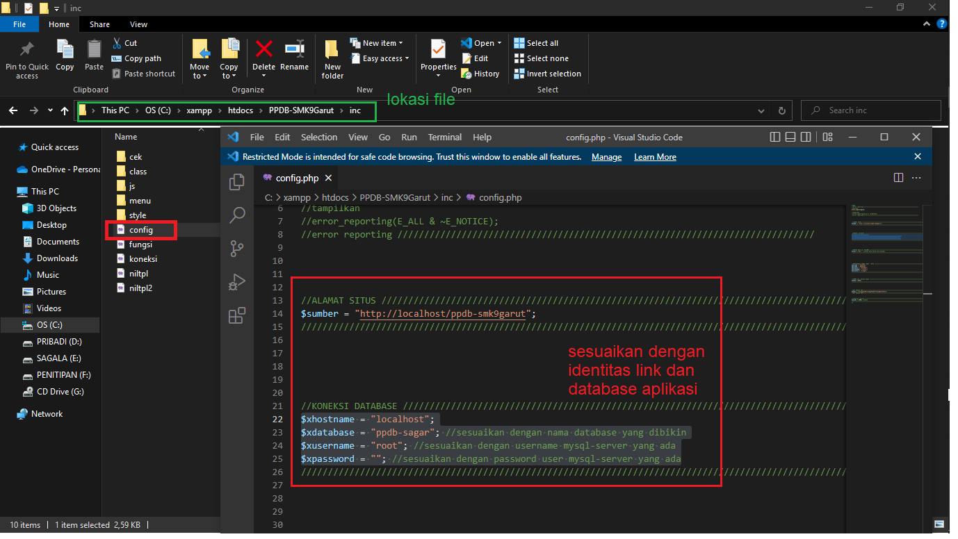Switch to Explorer View ribbon tab
The image size is (958, 539).
pyautogui.click(x=138, y=24)
